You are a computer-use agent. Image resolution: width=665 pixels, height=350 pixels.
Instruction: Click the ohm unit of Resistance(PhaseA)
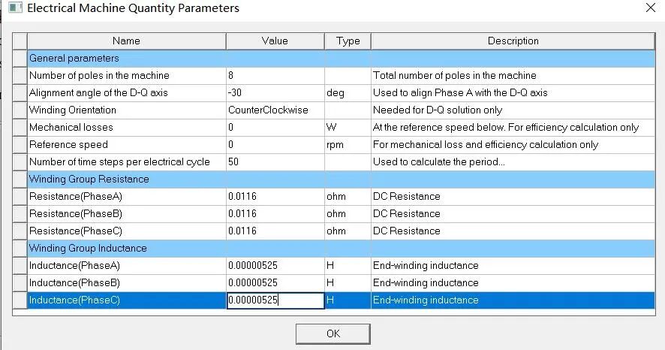click(x=348, y=197)
